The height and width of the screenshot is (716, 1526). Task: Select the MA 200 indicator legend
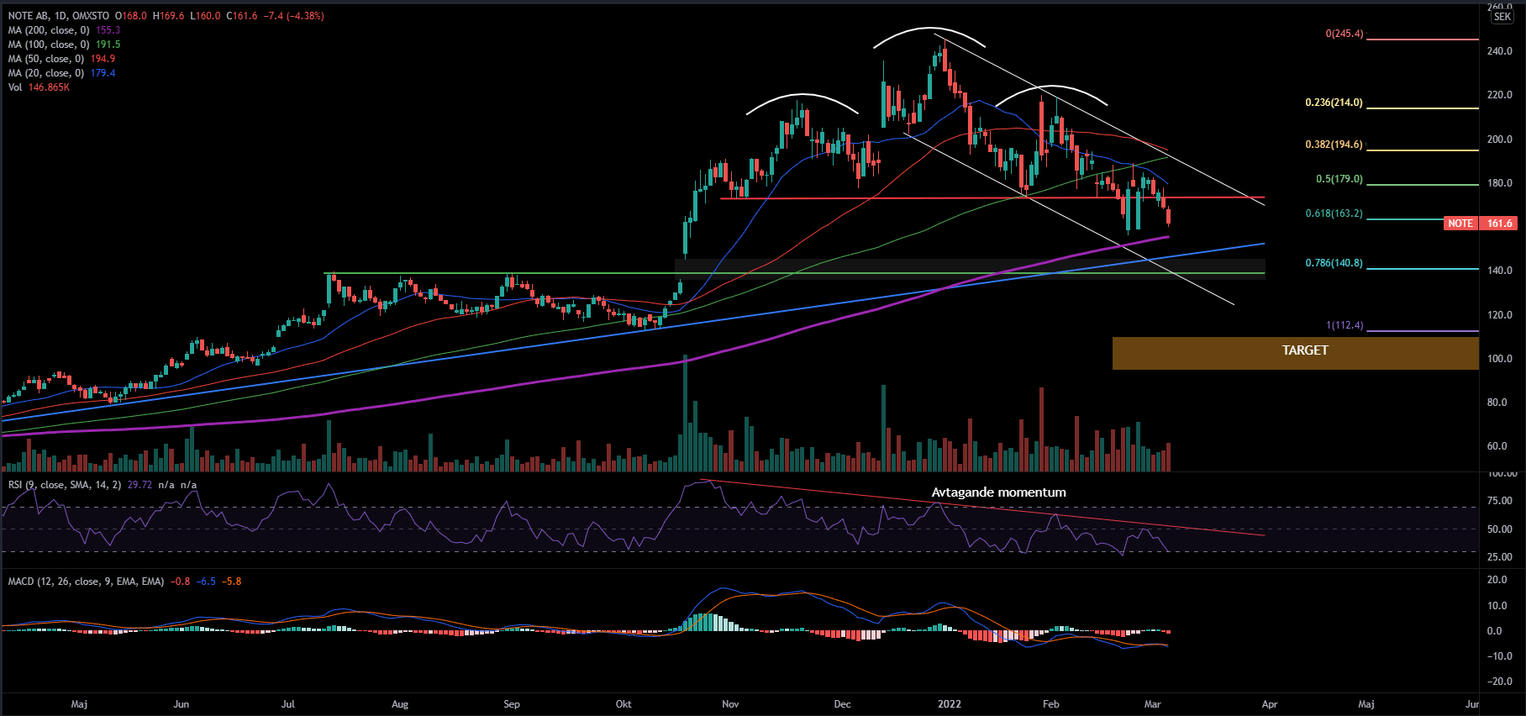point(49,30)
